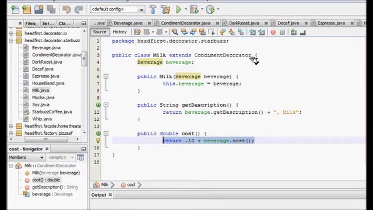Toggle rectangular selection mode
The image size is (373, 210).
211,32
